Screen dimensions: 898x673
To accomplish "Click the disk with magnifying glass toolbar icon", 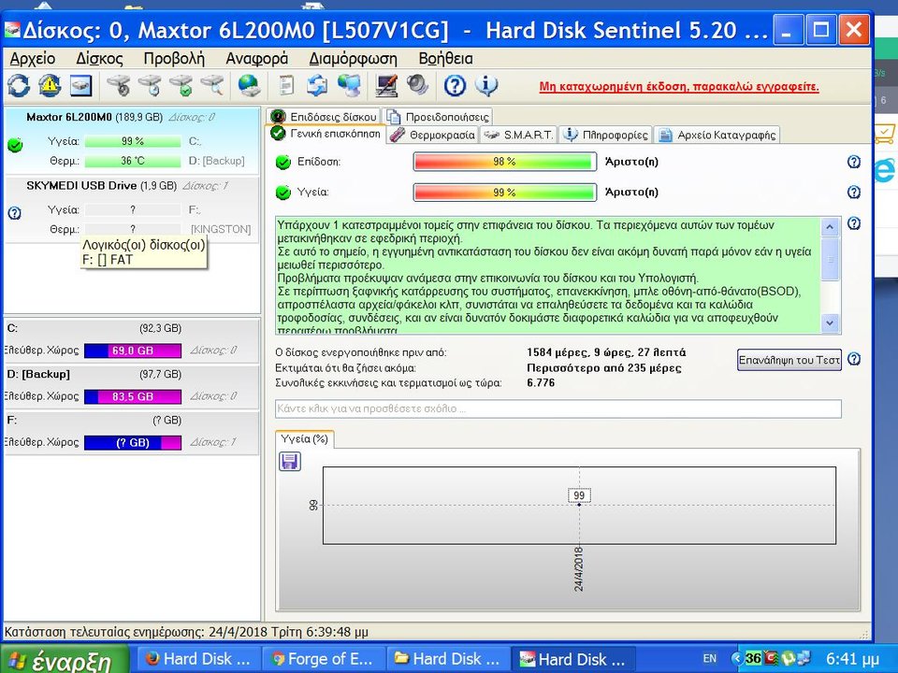I will (x=212, y=86).
